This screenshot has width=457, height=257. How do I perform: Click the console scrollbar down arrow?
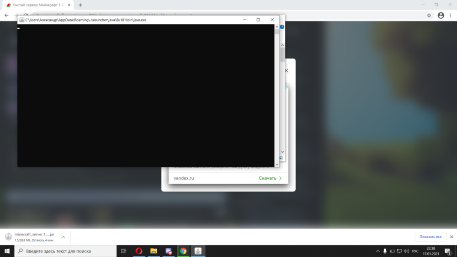pos(277,165)
